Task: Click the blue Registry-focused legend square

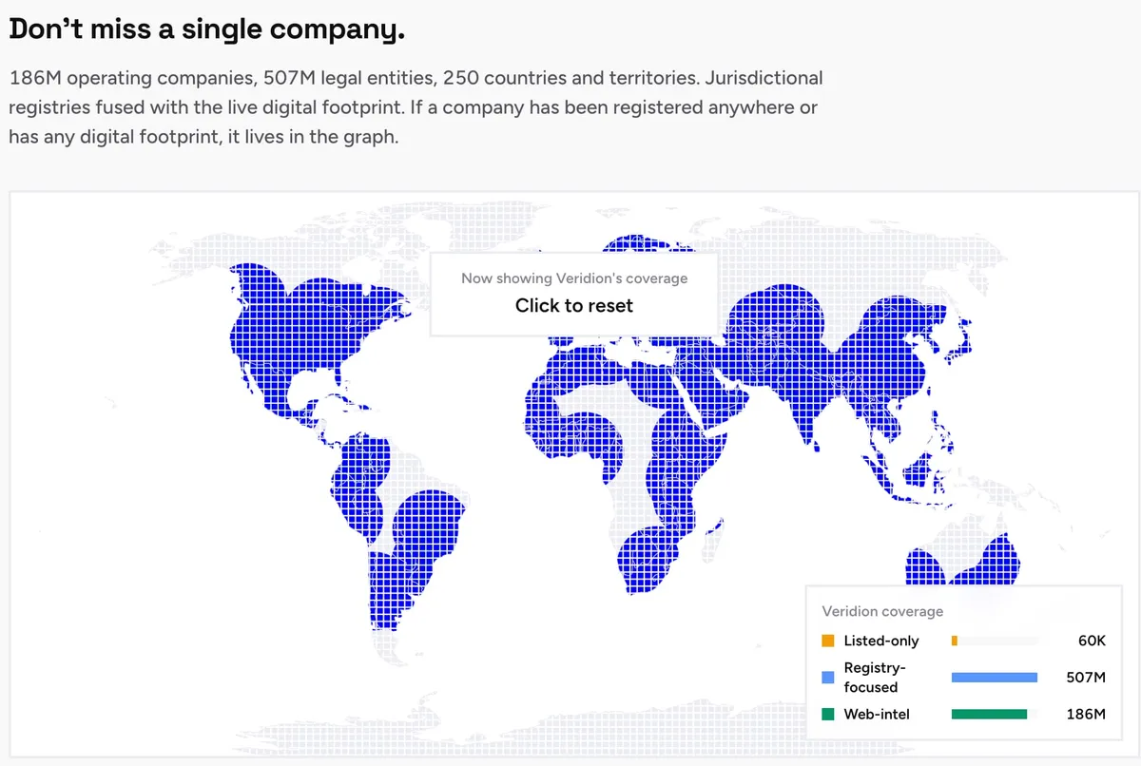Action: point(828,678)
